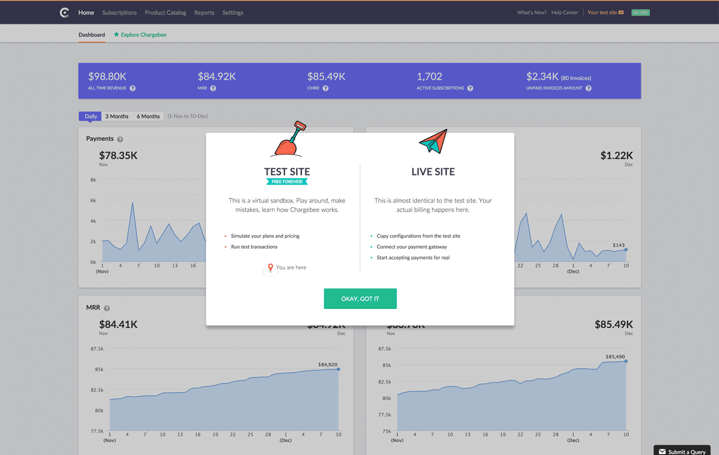719x455 pixels.
Task: Visit the Help Center link
Action: click(x=564, y=13)
